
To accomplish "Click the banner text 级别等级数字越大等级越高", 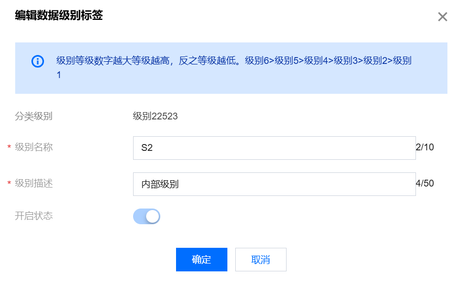I will pos(113,61).
